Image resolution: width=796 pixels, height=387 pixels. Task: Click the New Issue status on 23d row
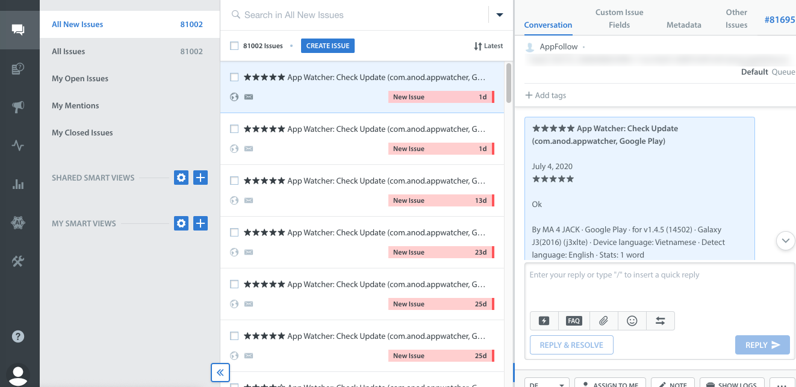441,252
